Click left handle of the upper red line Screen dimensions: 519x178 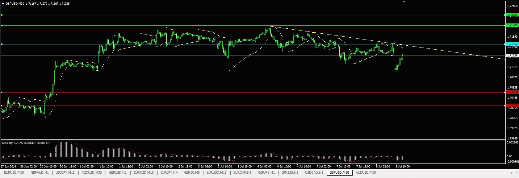pos(2,92)
